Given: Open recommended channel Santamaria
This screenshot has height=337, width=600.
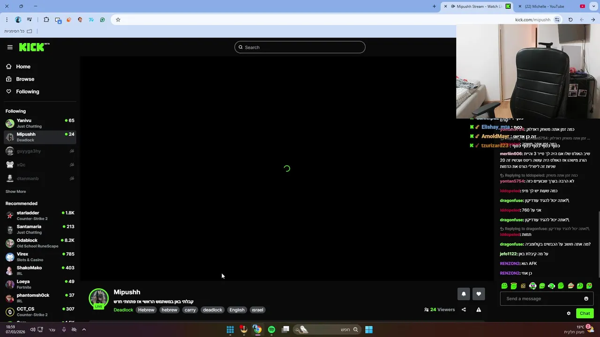Looking at the screenshot, I should coord(40,229).
